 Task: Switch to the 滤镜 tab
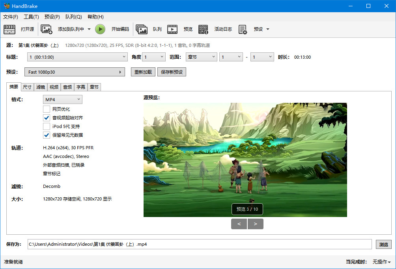point(40,87)
